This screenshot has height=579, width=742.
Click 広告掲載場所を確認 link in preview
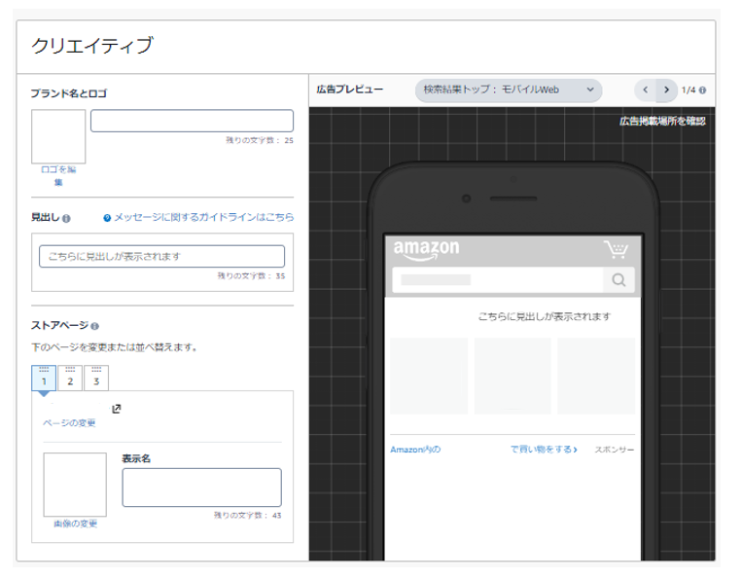662,122
